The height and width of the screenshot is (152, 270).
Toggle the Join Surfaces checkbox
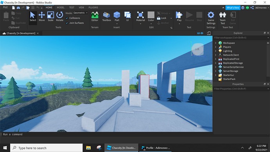click(x=67, y=23)
